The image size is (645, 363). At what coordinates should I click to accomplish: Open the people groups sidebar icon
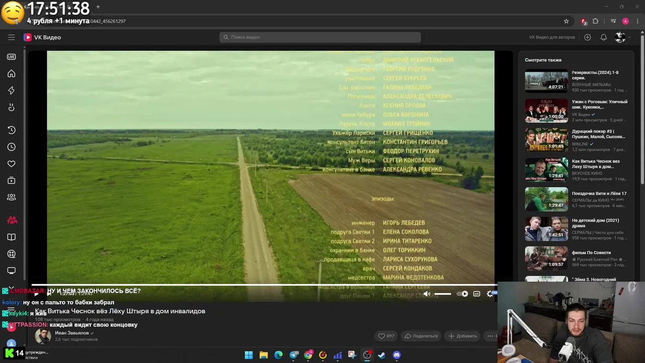pyautogui.click(x=11, y=197)
